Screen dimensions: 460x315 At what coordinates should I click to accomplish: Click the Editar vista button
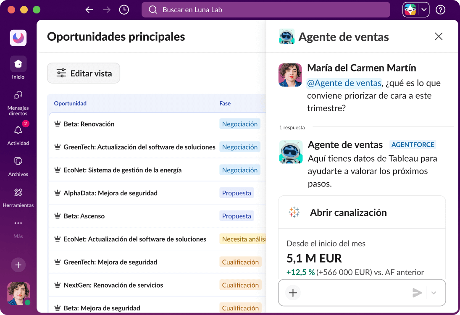[x=83, y=73]
